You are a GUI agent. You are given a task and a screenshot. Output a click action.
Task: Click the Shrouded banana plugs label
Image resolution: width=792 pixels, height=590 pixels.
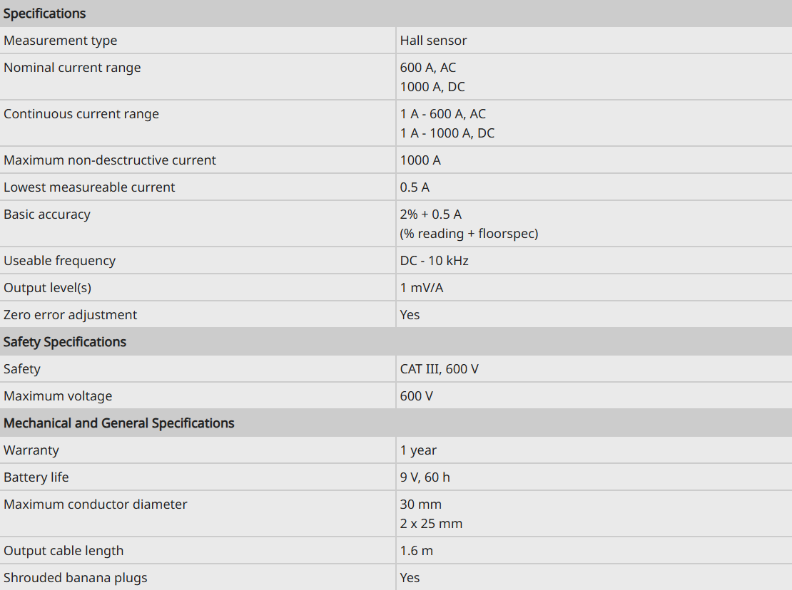click(x=76, y=578)
